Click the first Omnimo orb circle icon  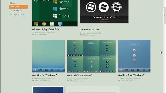(91, 7)
